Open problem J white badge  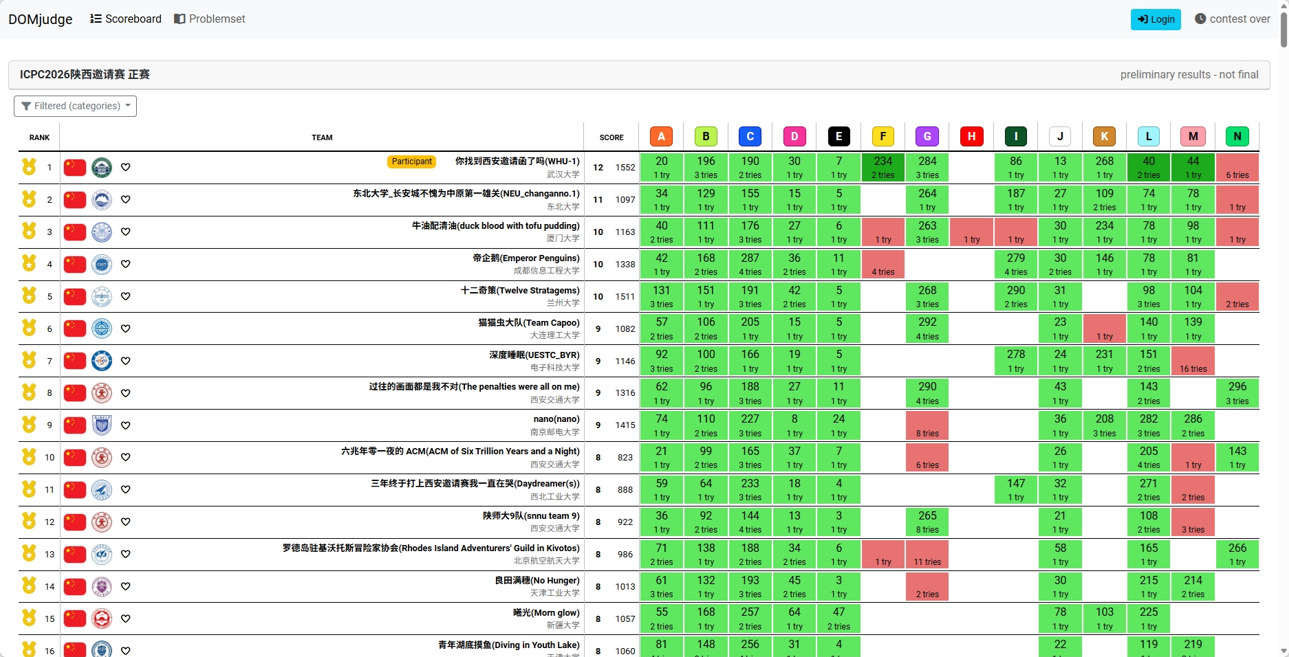[1060, 137]
